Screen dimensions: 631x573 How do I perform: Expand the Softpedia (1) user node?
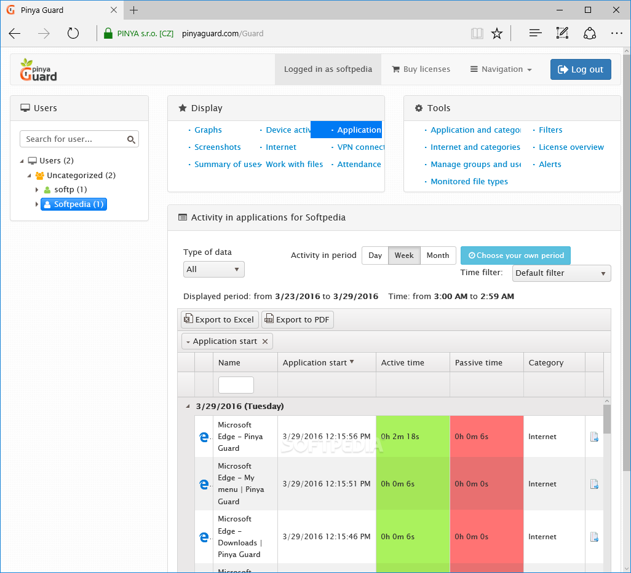37,205
